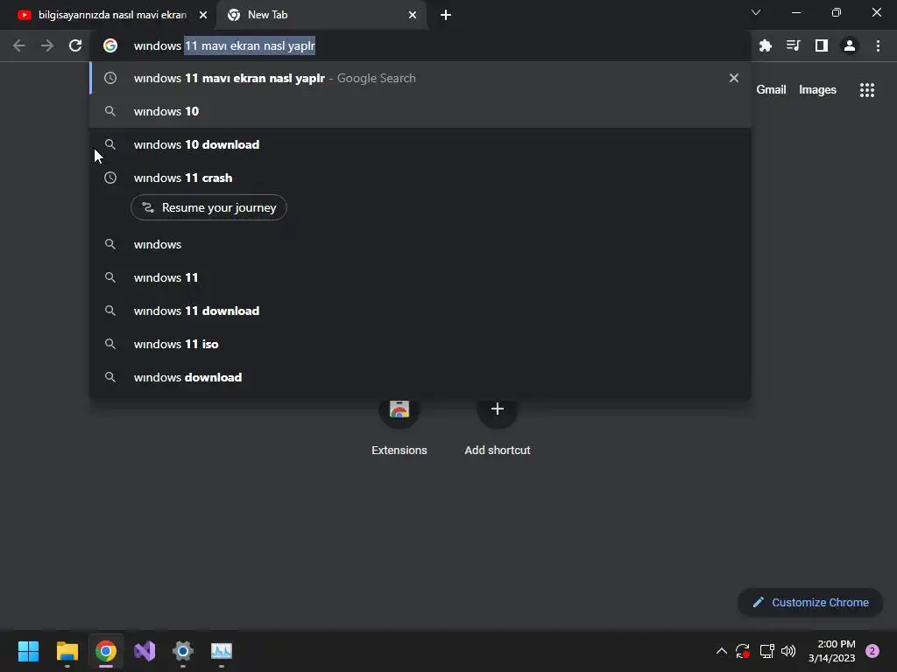
Task: Open File Explorer from the taskbar
Action: (x=67, y=651)
